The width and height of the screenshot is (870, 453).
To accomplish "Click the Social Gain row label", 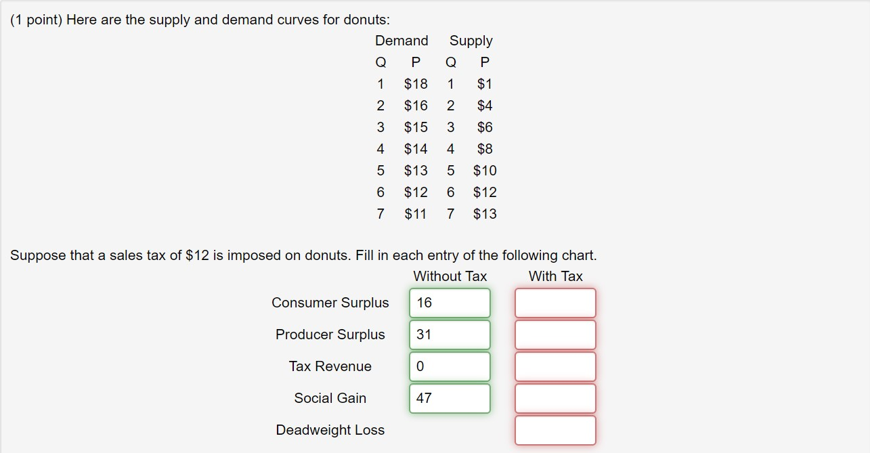I will 330,398.
